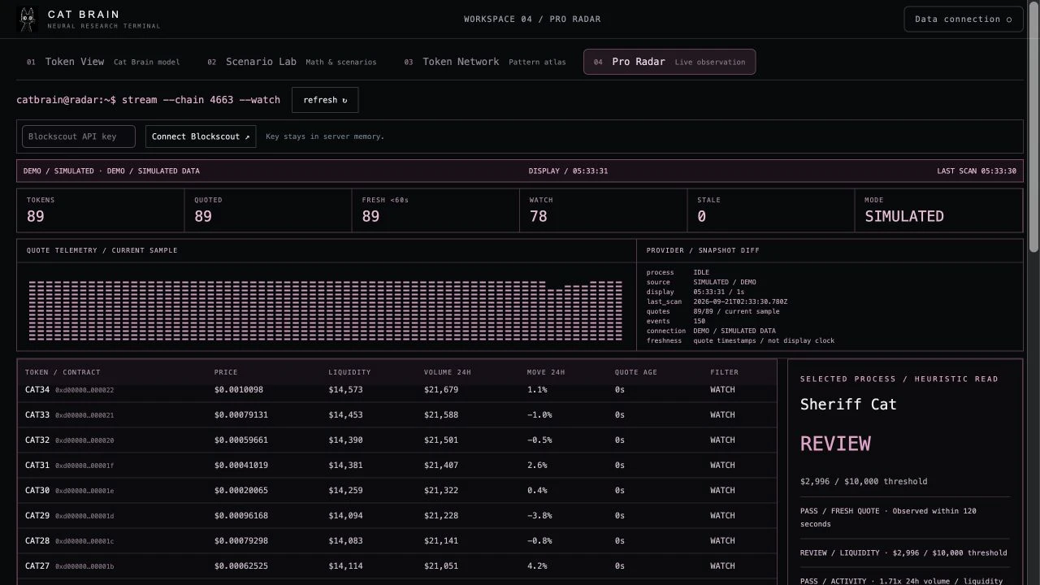Click the TOKENS 89 stat card
The height and width of the screenshot is (585, 1040).
[101, 210]
